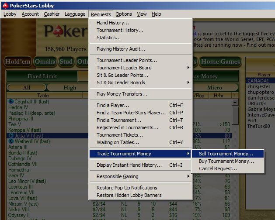This screenshot has width=275, height=220.
Task: Select the Paaliaq III (deep, ante) table
Action: point(47,113)
